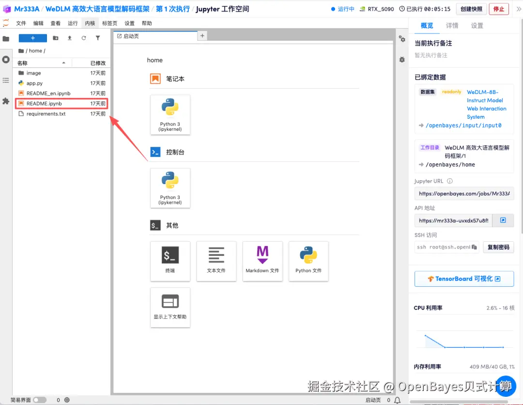
Task: Click the upload files arrow icon
Action: [x=70, y=38]
